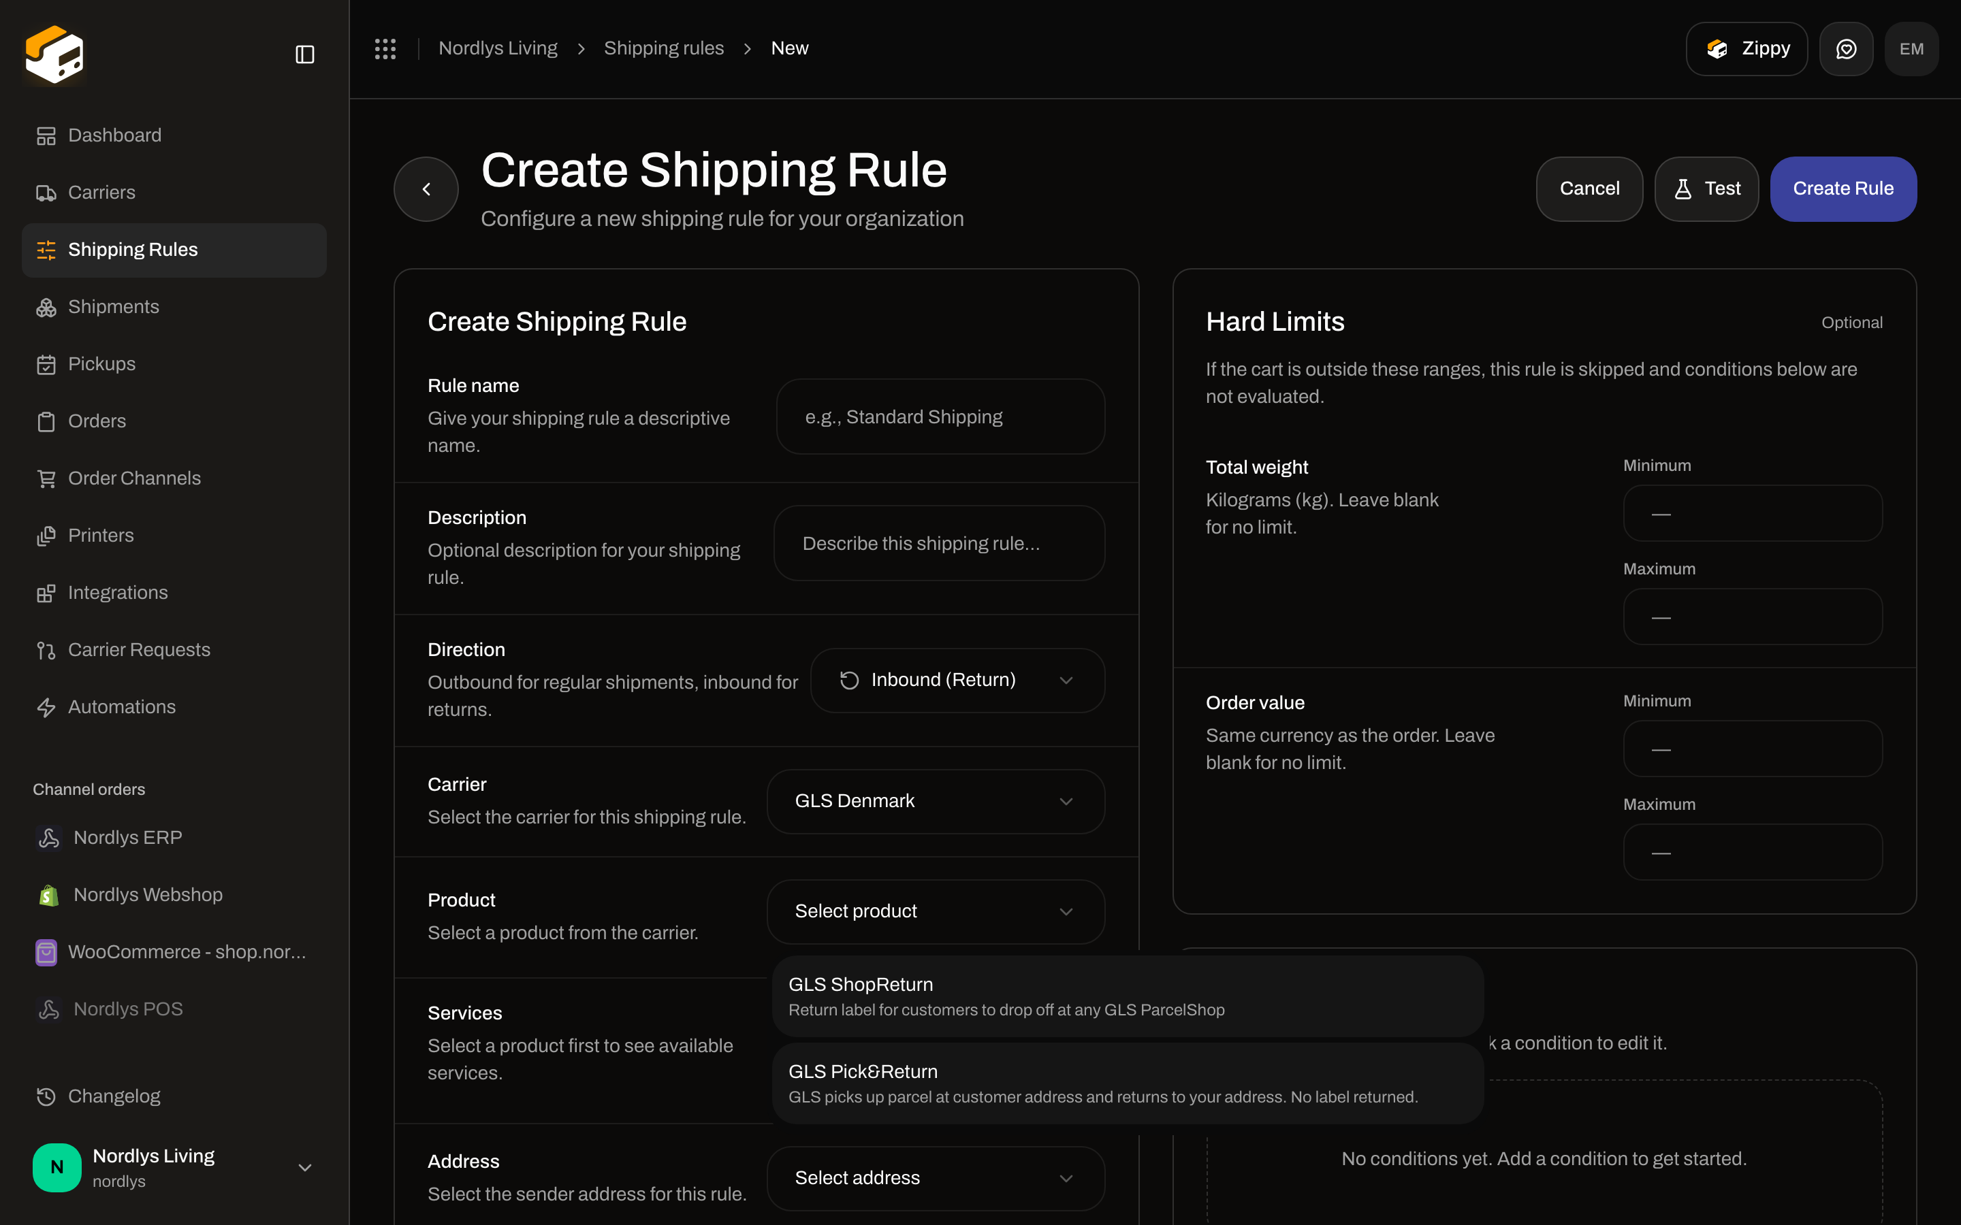Click the Orders clipboard icon
Screen dimensions: 1961x1225
46,421
